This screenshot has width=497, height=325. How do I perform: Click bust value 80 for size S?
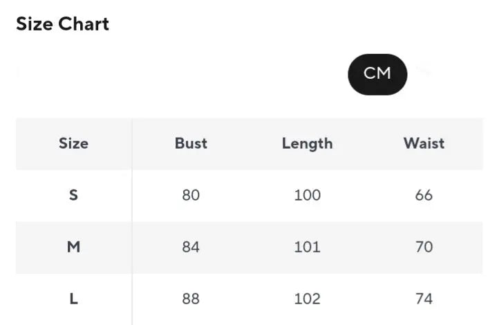pyautogui.click(x=191, y=195)
